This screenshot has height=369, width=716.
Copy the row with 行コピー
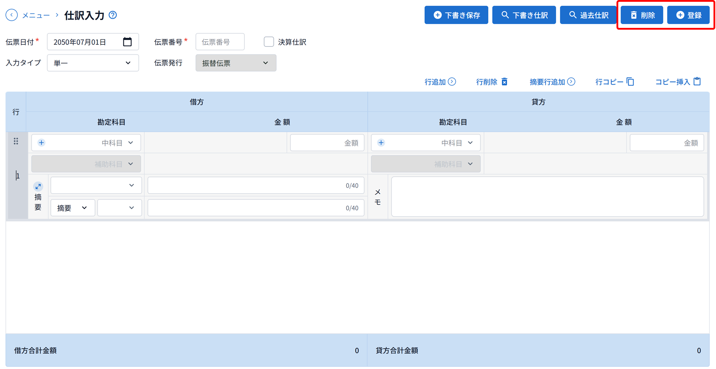[615, 82]
